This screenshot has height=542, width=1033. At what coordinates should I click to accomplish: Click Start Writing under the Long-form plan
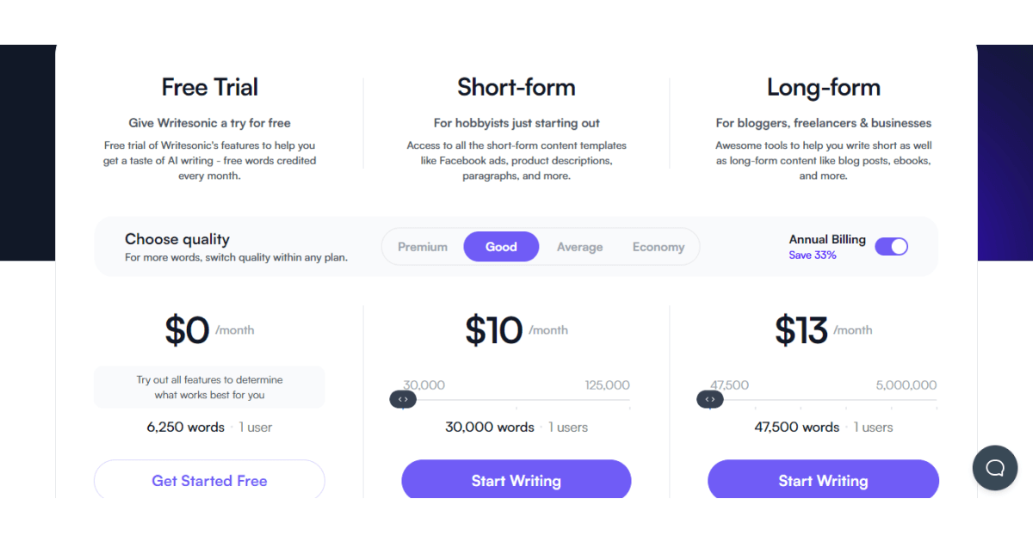(x=823, y=480)
